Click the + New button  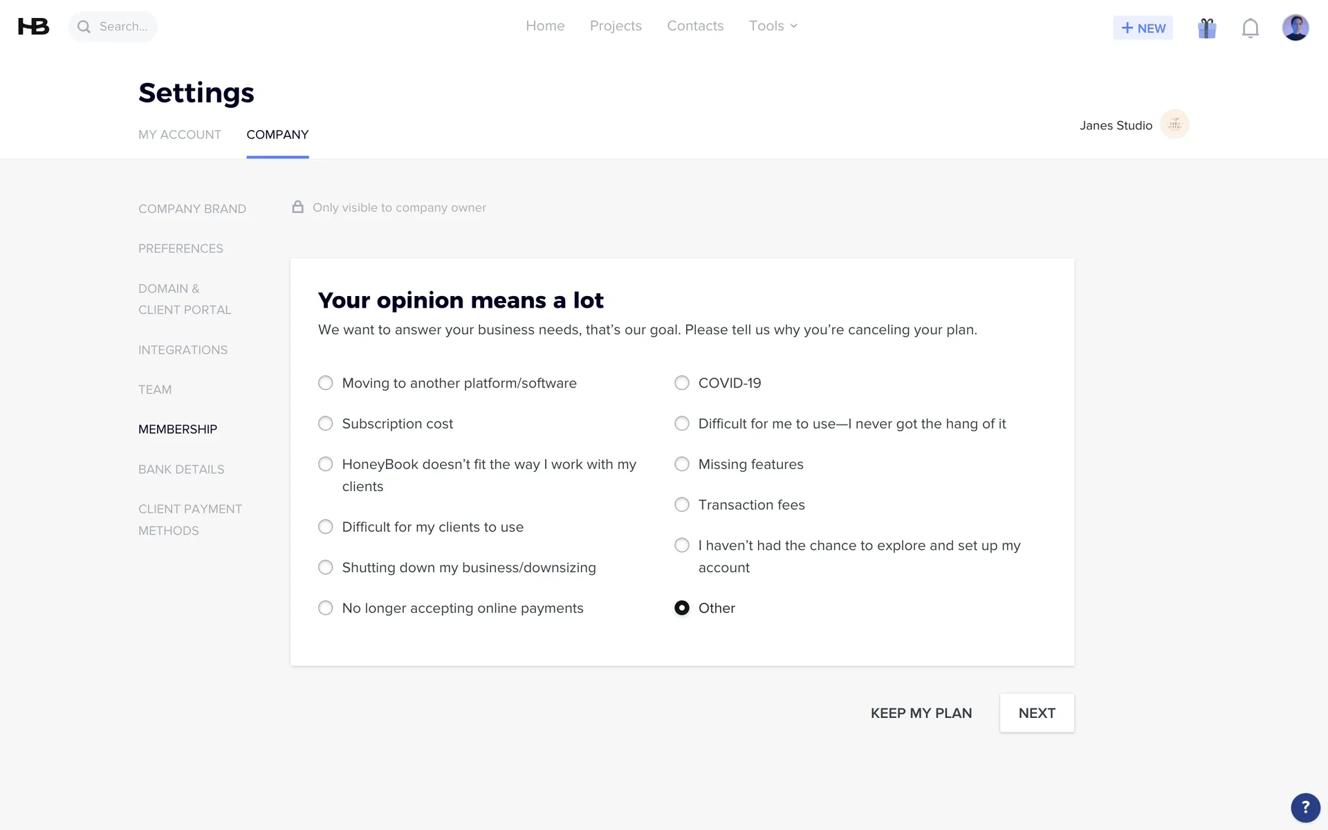point(1143,28)
